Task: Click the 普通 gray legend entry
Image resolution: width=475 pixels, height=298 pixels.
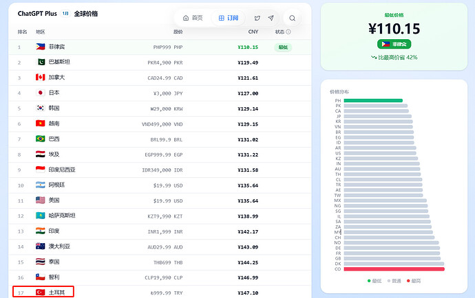Action: pyautogui.click(x=394, y=281)
